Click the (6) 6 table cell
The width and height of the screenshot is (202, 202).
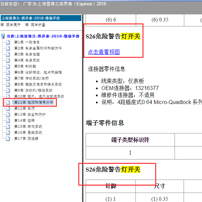pos(111,20)
